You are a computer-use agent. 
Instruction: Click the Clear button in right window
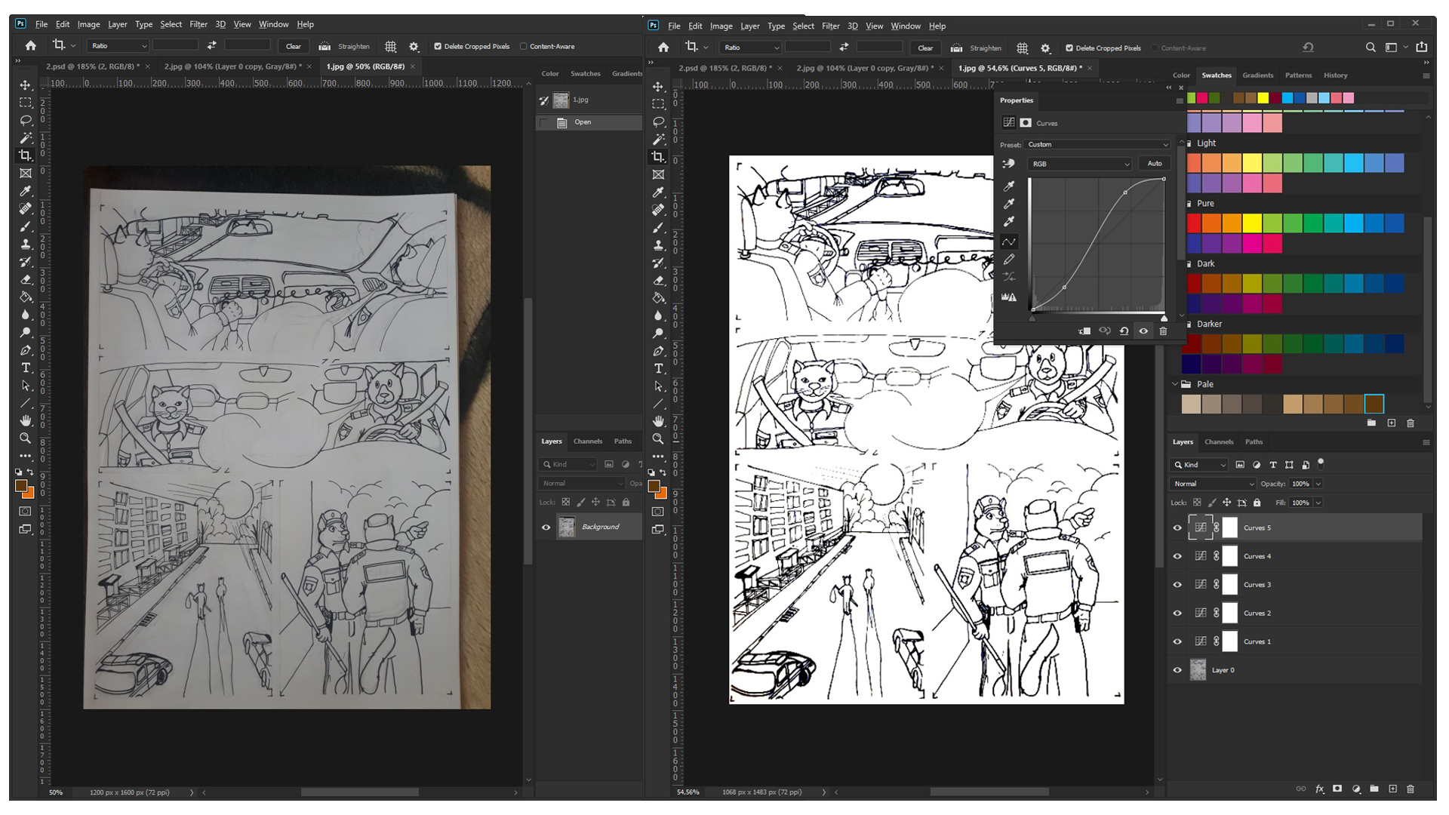(925, 48)
